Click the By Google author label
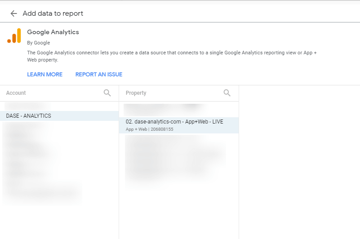 tap(38, 43)
